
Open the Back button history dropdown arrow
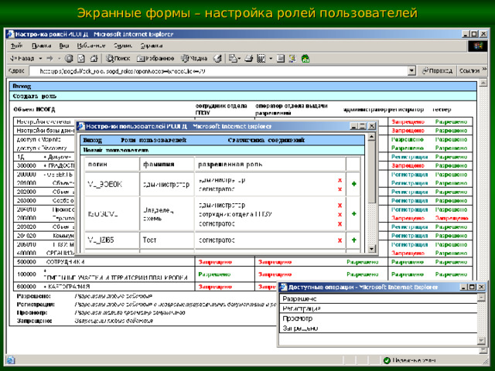(40, 59)
